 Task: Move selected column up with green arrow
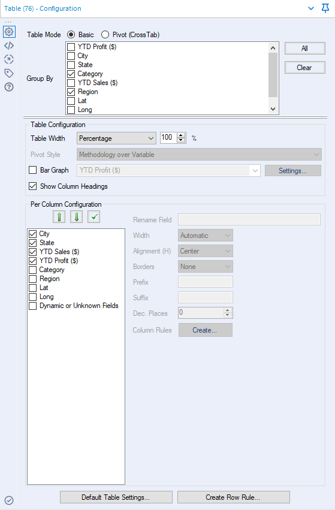pyautogui.click(x=59, y=216)
